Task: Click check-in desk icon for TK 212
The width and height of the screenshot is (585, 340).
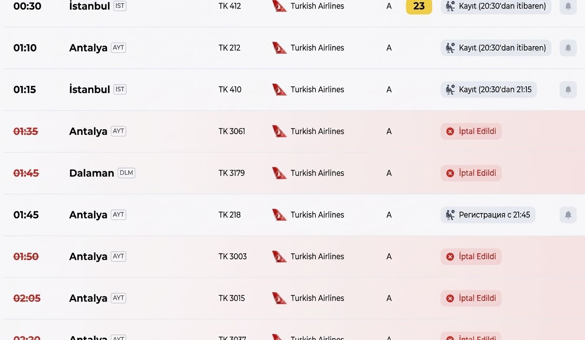Action: 450,48
